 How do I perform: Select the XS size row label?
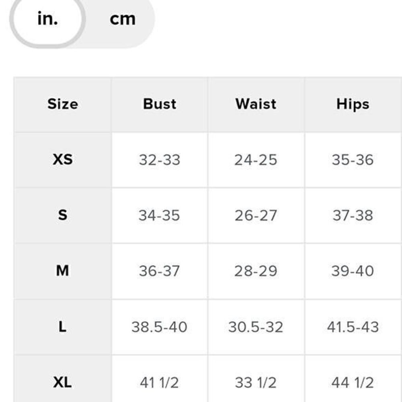pyautogui.click(x=63, y=160)
